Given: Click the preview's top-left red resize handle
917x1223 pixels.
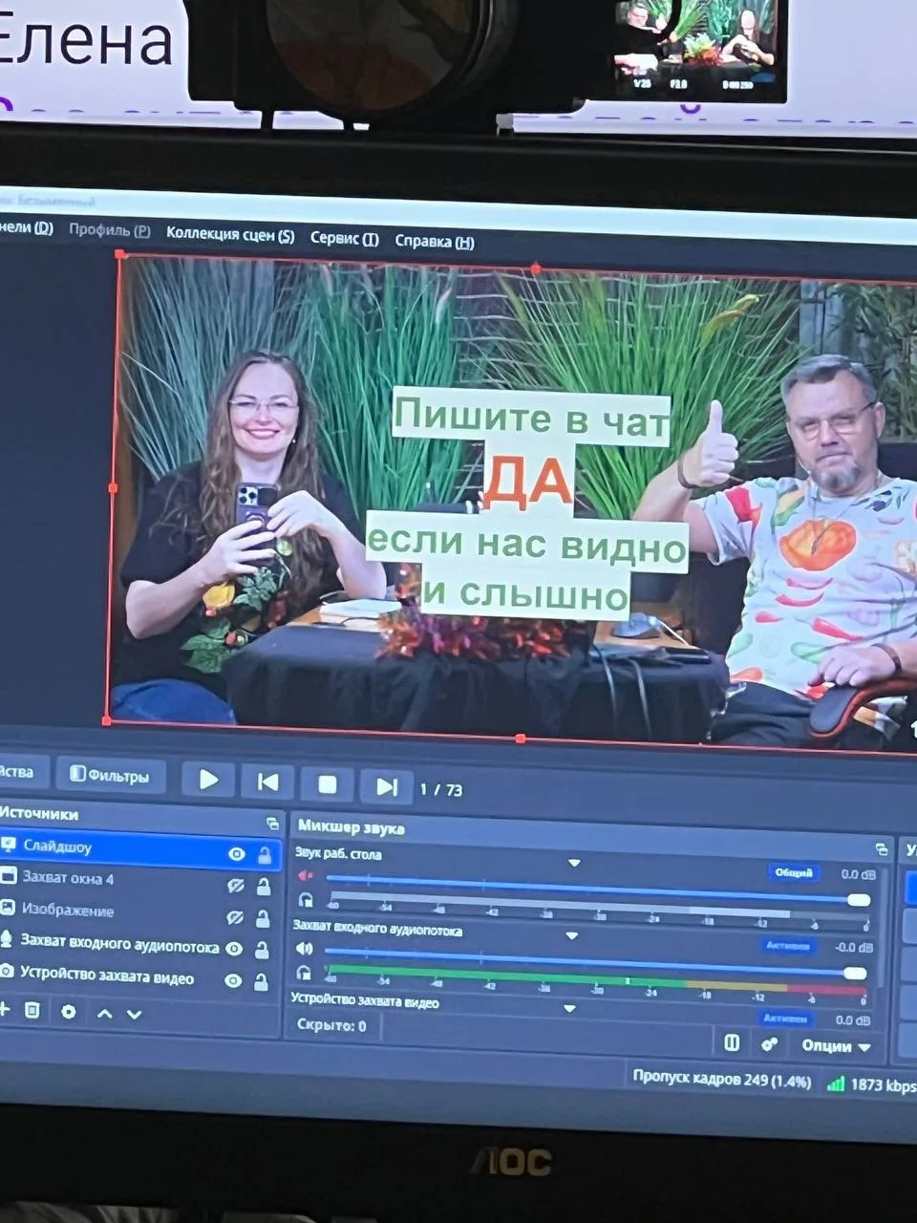Looking at the screenshot, I should tap(120, 255).
